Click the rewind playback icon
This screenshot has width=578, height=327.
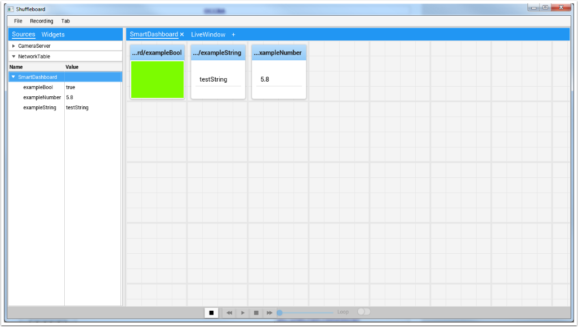tap(229, 312)
